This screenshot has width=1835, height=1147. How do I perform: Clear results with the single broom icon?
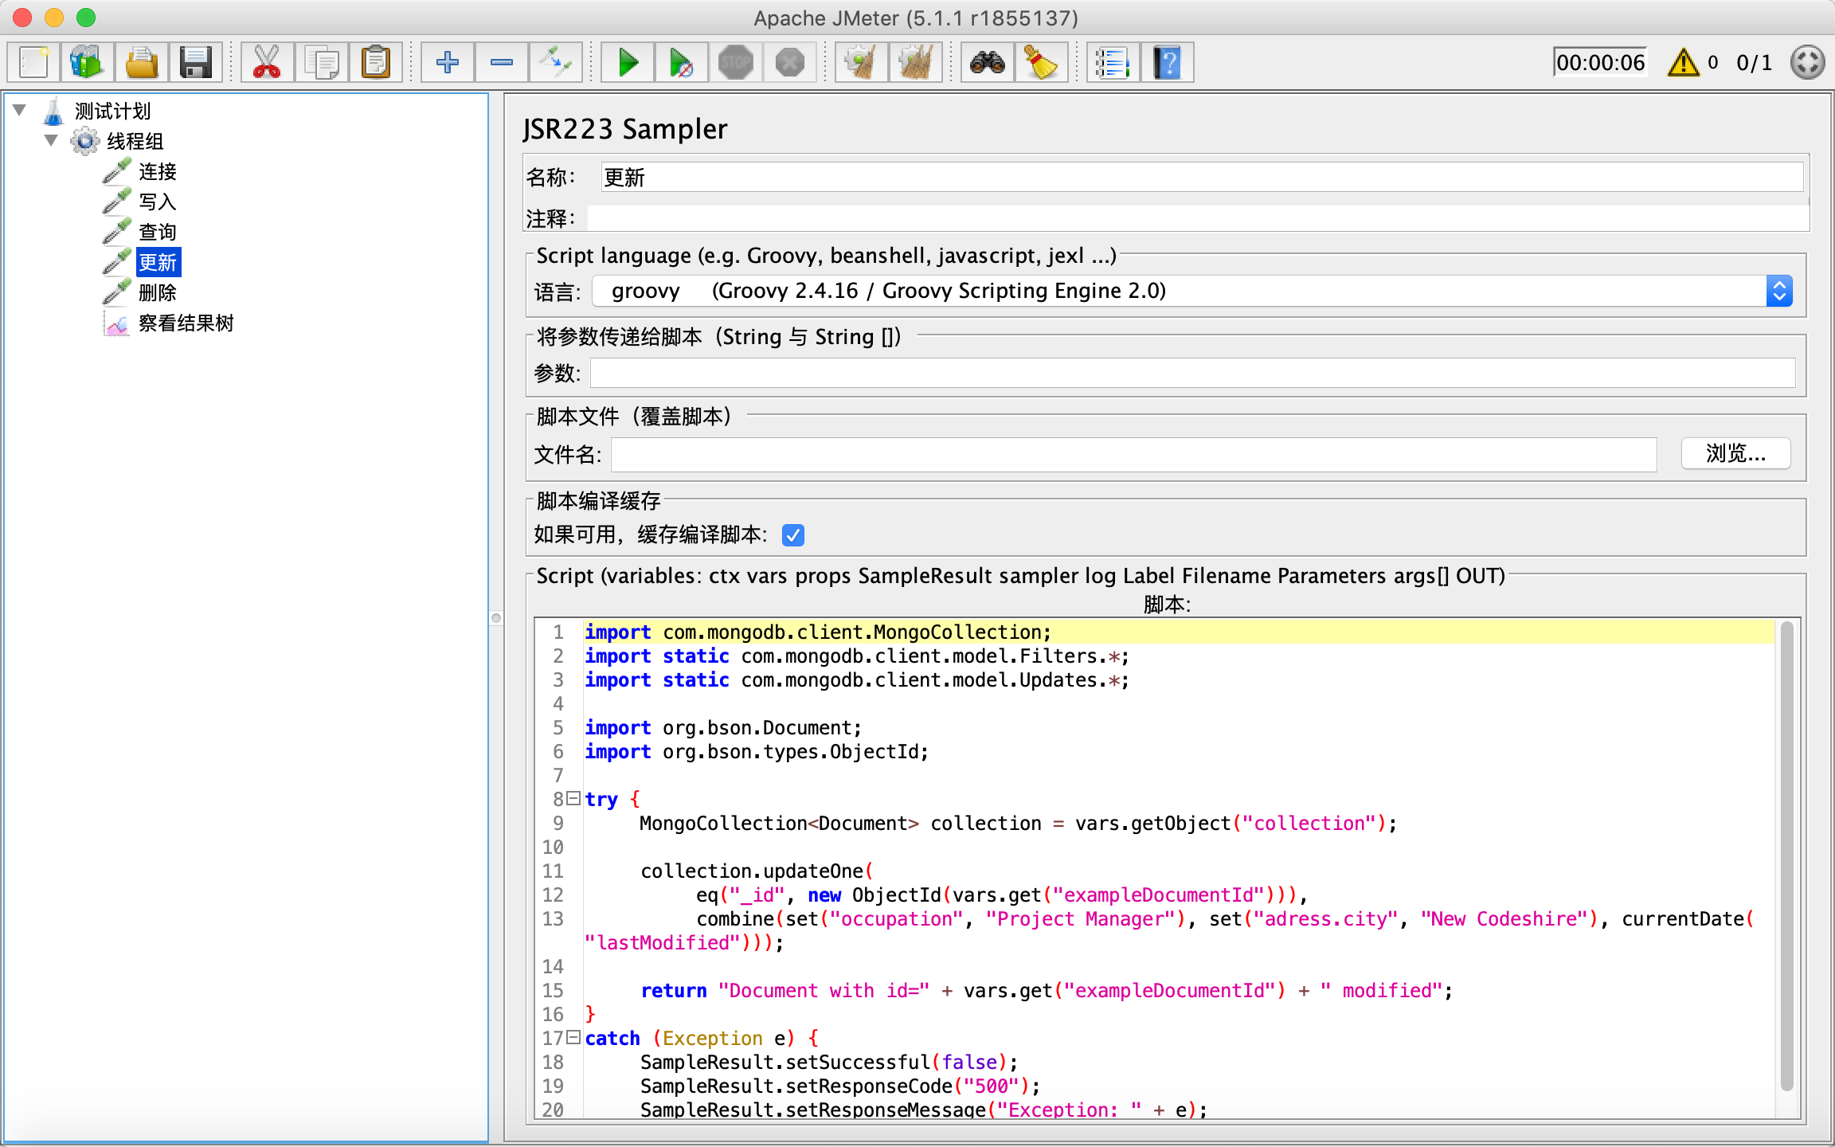[x=859, y=62]
